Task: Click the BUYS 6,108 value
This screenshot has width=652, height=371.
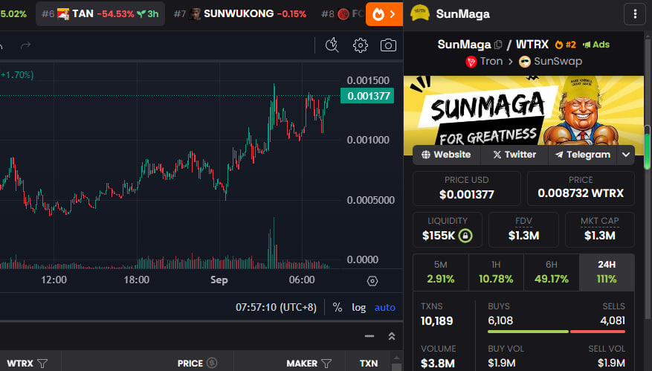Action: click(500, 320)
